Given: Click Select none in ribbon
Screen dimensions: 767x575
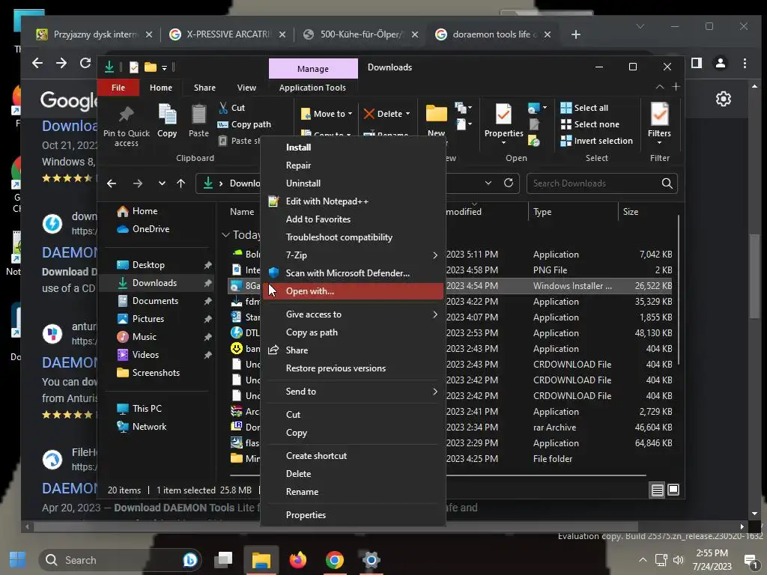Looking at the screenshot, I should click(x=590, y=124).
